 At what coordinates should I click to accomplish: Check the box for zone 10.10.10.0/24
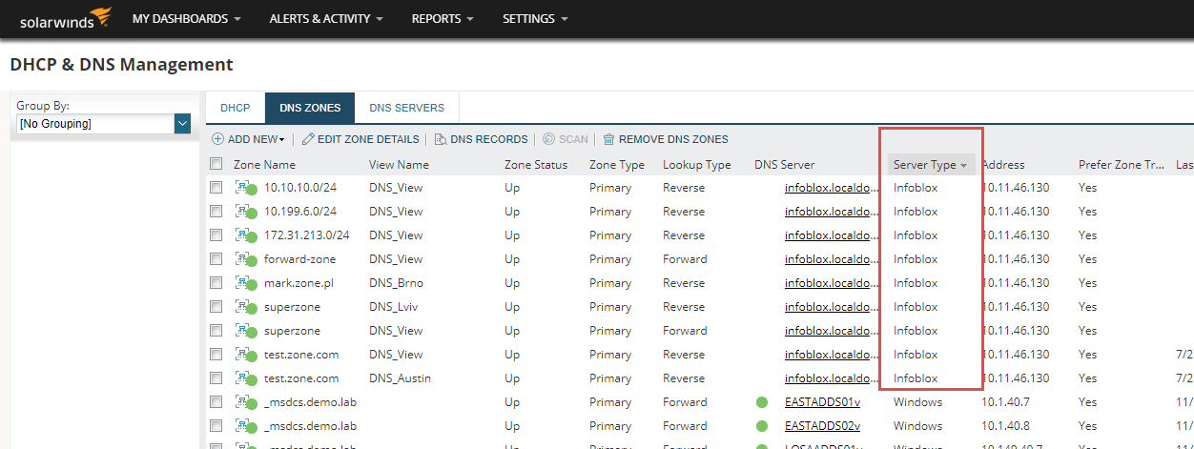pyautogui.click(x=216, y=188)
